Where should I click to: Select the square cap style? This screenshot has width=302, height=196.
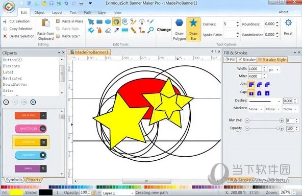267,93
